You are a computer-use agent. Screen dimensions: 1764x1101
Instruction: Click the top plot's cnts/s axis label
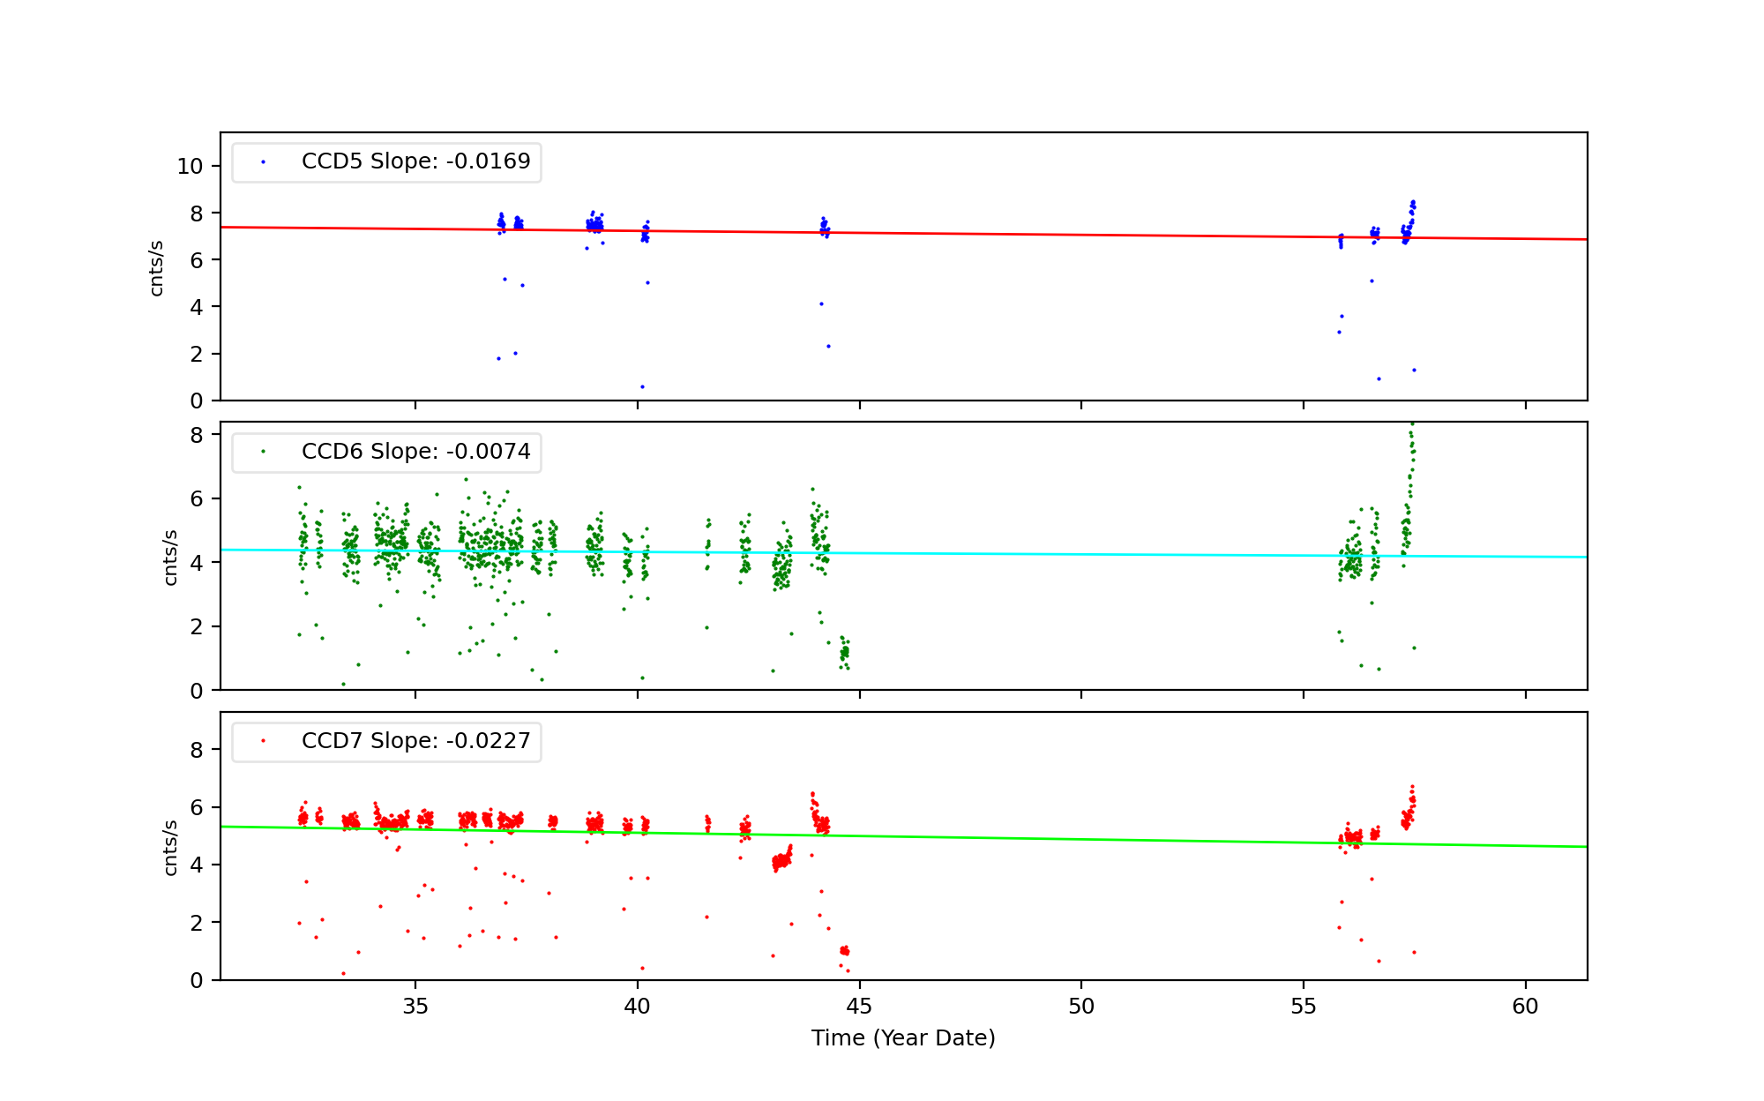click(157, 267)
